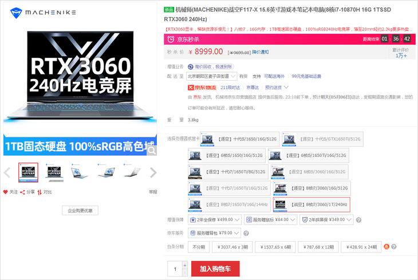This screenshot has width=418, height=280.
Task: Open 服务赠鼠标 ¥84.00 dropdown
Action: pyautogui.click(x=271, y=220)
